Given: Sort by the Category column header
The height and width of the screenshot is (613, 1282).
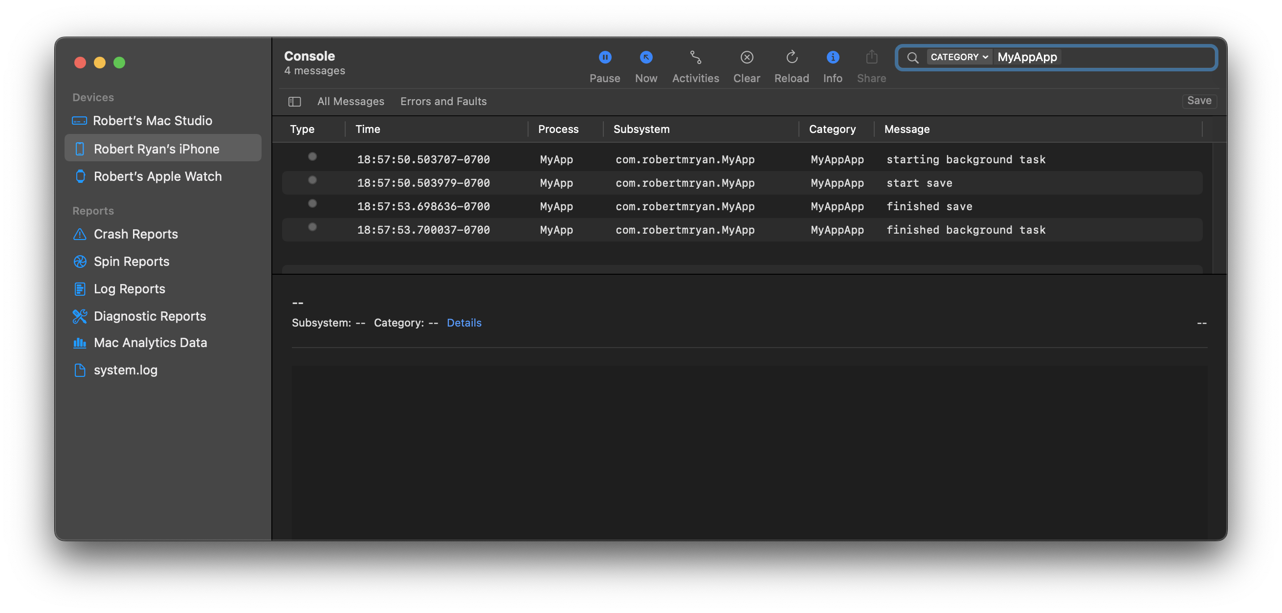Looking at the screenshot, I should point(832,130).
